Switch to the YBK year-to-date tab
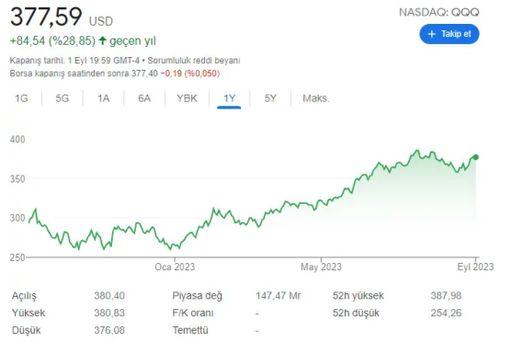 click(187, 98)
